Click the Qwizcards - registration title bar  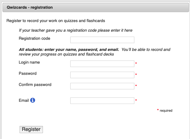(96, 7)
